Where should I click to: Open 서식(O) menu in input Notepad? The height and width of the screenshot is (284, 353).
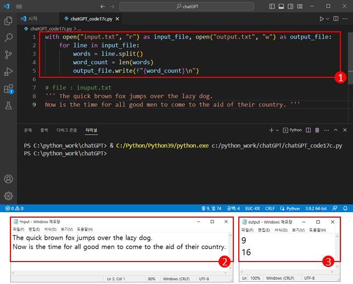[50, 229]
